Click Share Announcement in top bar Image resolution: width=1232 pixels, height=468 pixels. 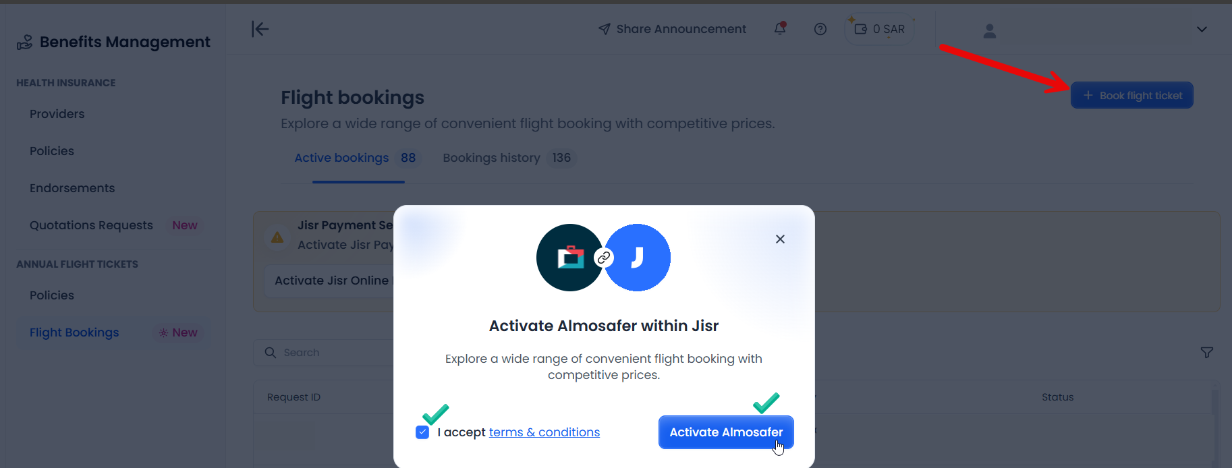673,29
